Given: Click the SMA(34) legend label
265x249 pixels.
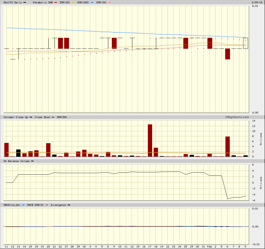Looking at the screenshot, I should (101, 3).
